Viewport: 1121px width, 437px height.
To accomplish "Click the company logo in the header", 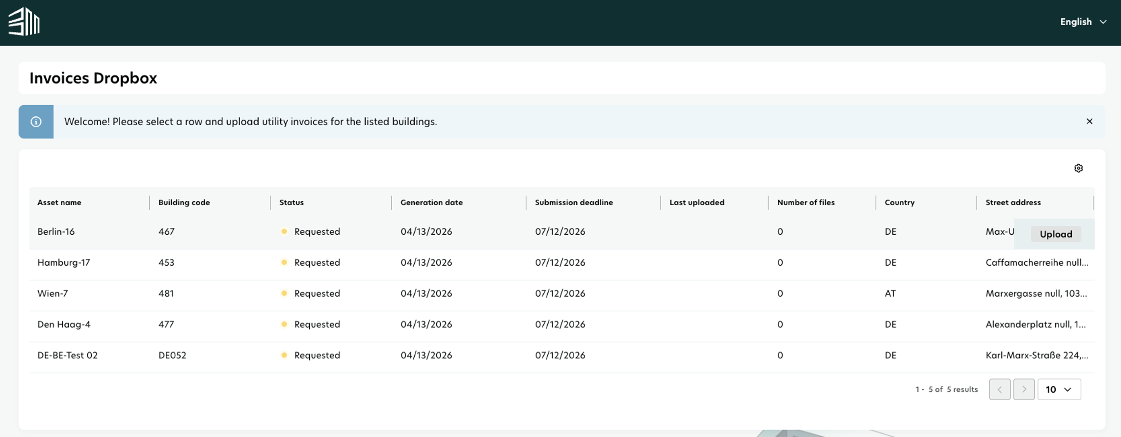I will click(x=24, y=22).
